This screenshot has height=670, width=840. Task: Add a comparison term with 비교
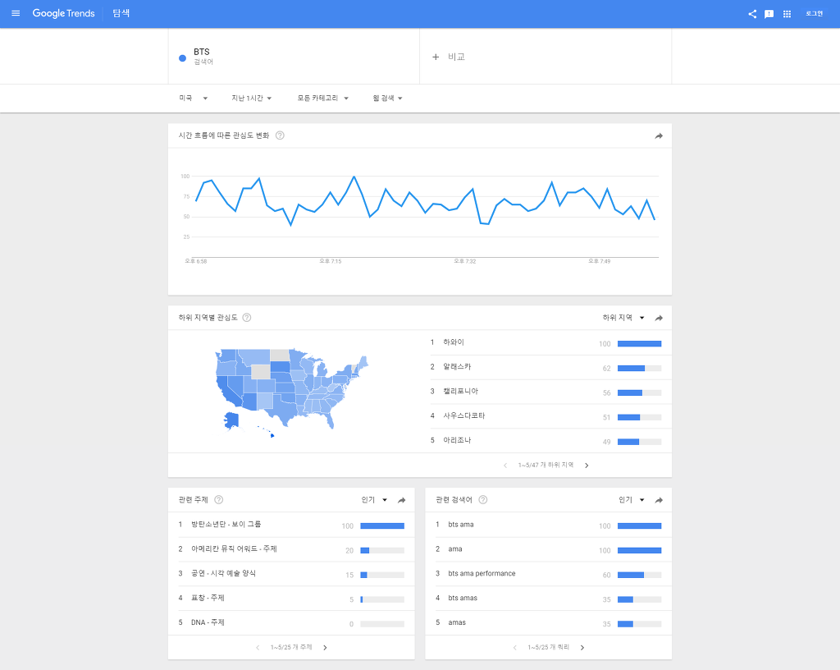456,57
